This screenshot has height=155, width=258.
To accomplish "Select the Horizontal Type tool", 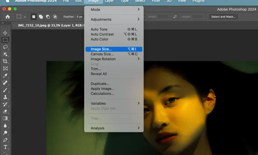I will [x=5, y=147].
